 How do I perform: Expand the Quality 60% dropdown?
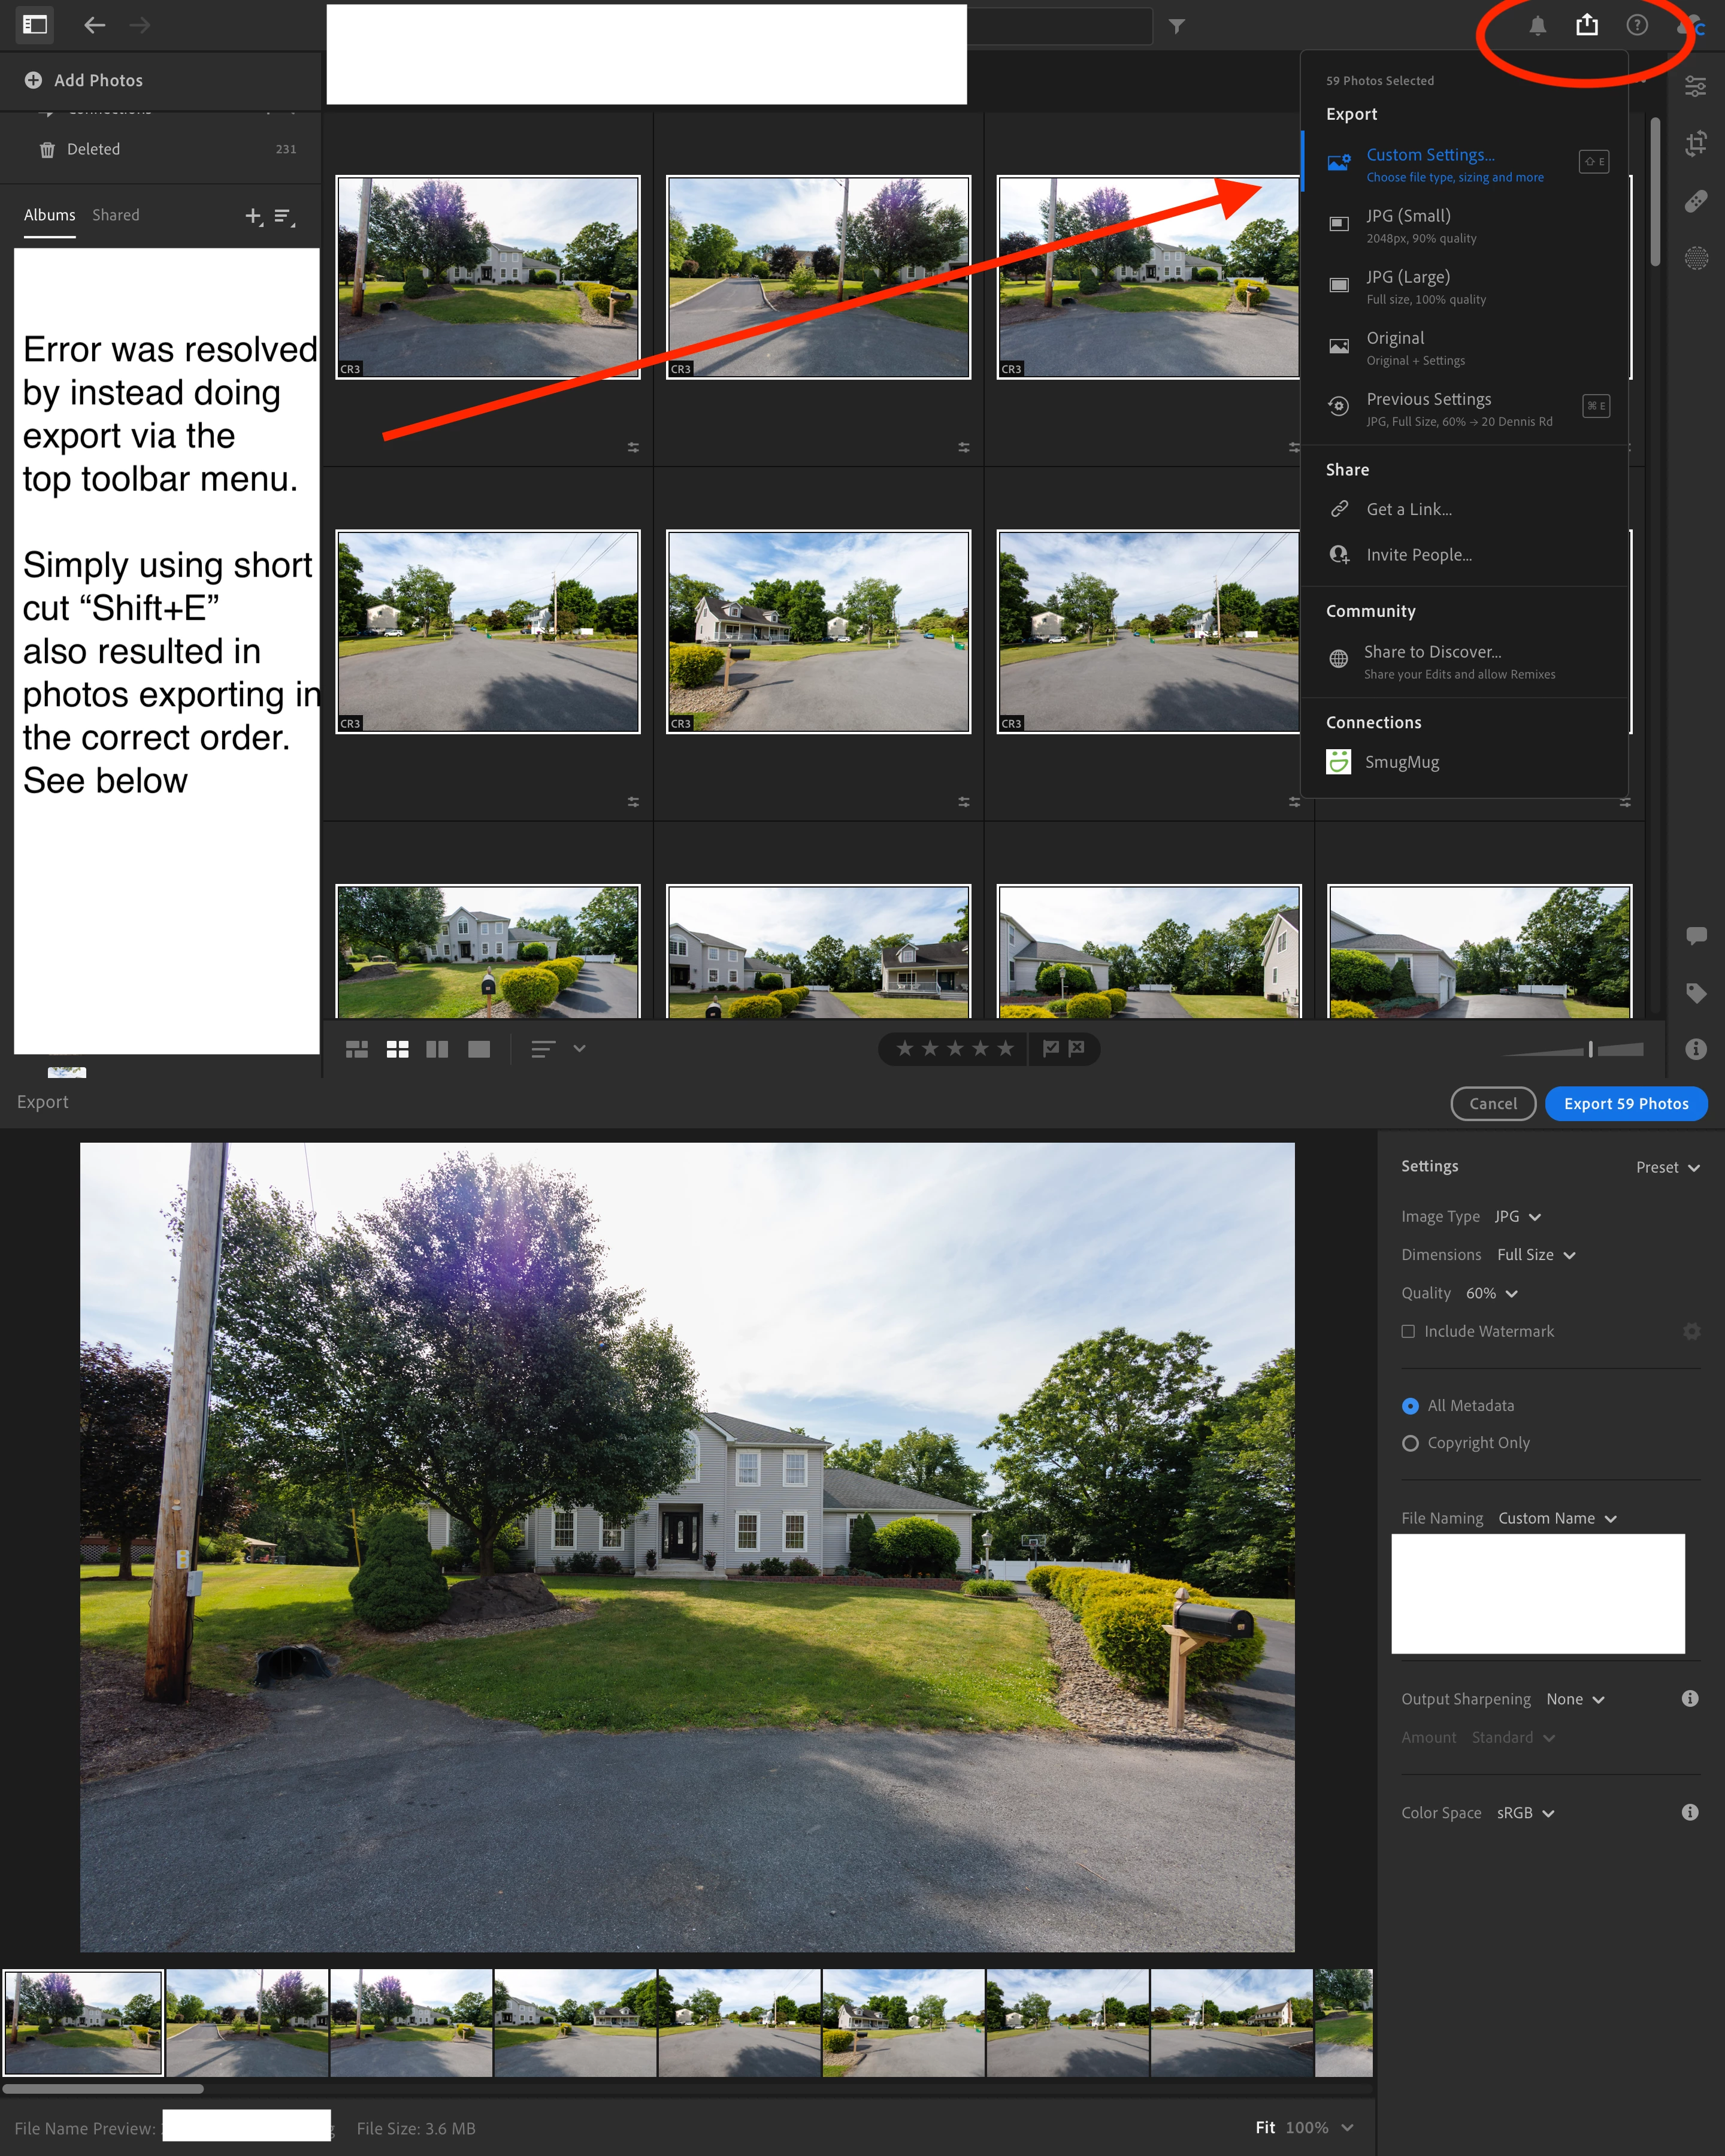[x=1491, y=1293]
